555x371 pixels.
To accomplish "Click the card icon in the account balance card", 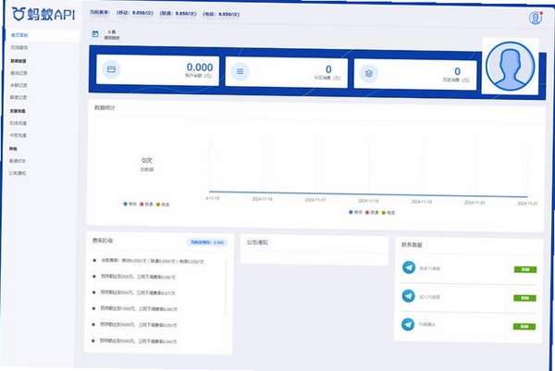I will tap(111, 69).
